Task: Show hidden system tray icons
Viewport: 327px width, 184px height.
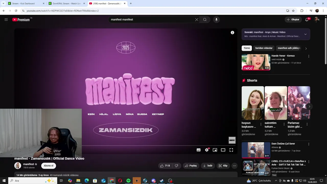Action: click(x=276, y=181)
